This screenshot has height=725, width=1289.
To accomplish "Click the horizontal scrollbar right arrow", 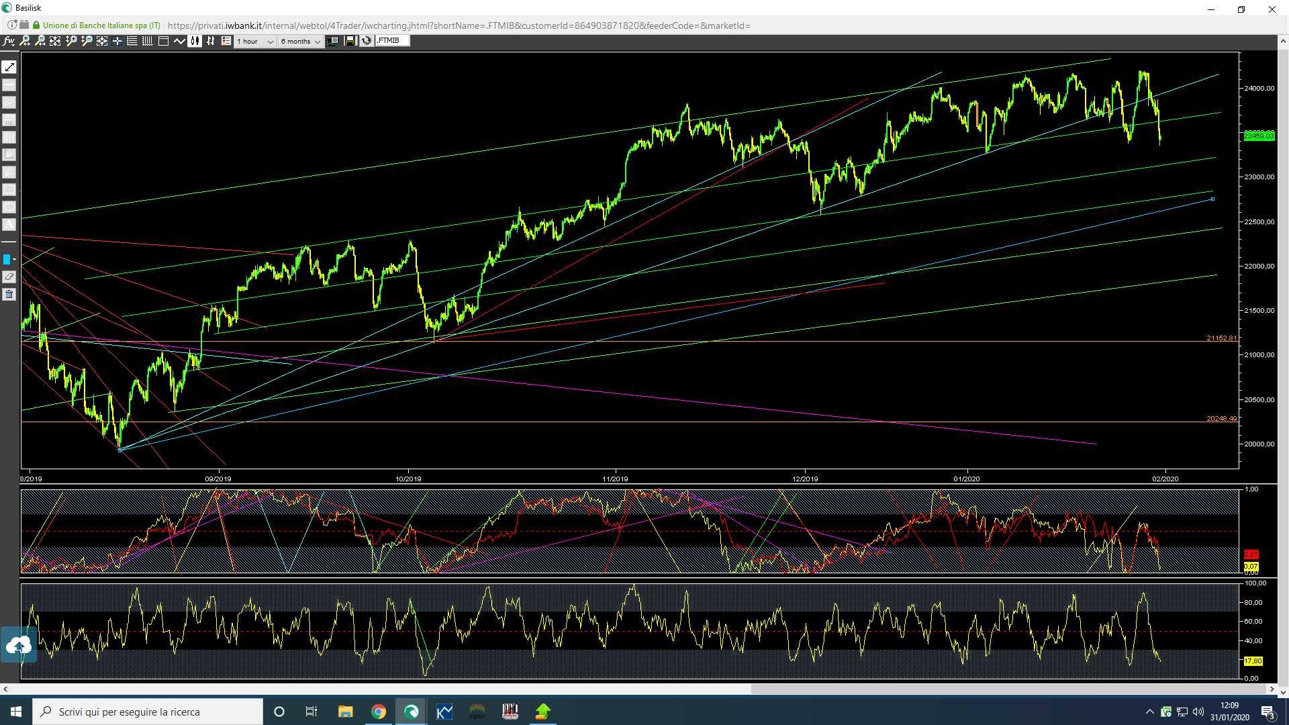I will [x=1271, y=689].
